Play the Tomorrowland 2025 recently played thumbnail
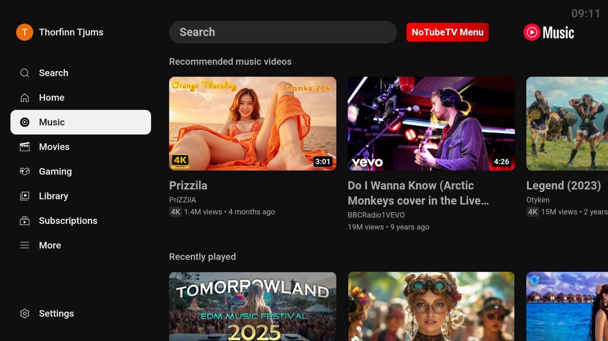The height and width of the screenshot is (341, 608). pyautogui.click(x=252, y=306)
